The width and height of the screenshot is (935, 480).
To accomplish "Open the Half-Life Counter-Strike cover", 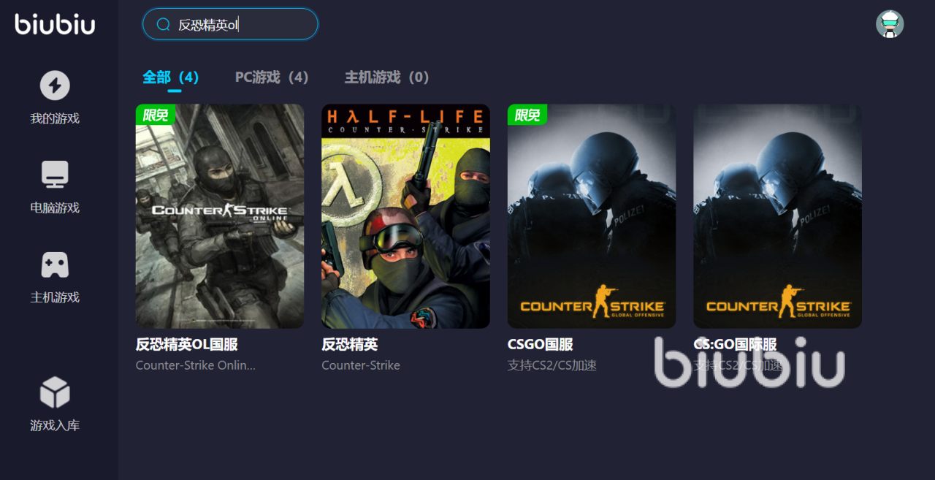I will [405, 216].
